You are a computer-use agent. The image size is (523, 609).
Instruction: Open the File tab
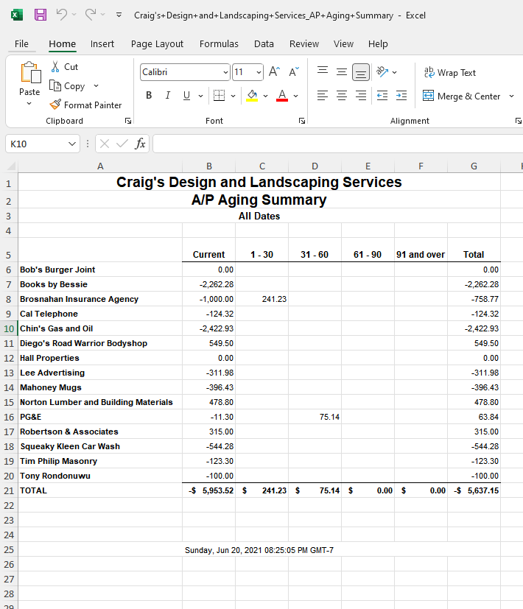pos(21,44)
